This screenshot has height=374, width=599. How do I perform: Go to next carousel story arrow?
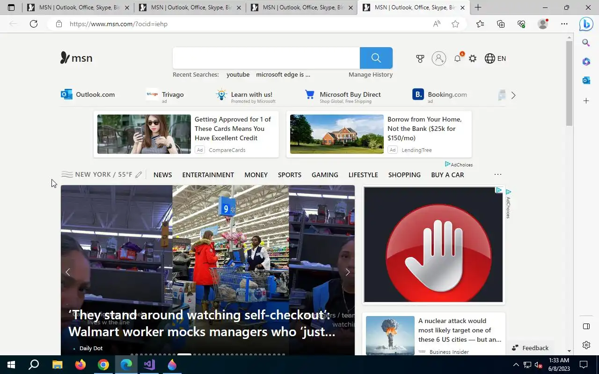[x=347, y=272]
